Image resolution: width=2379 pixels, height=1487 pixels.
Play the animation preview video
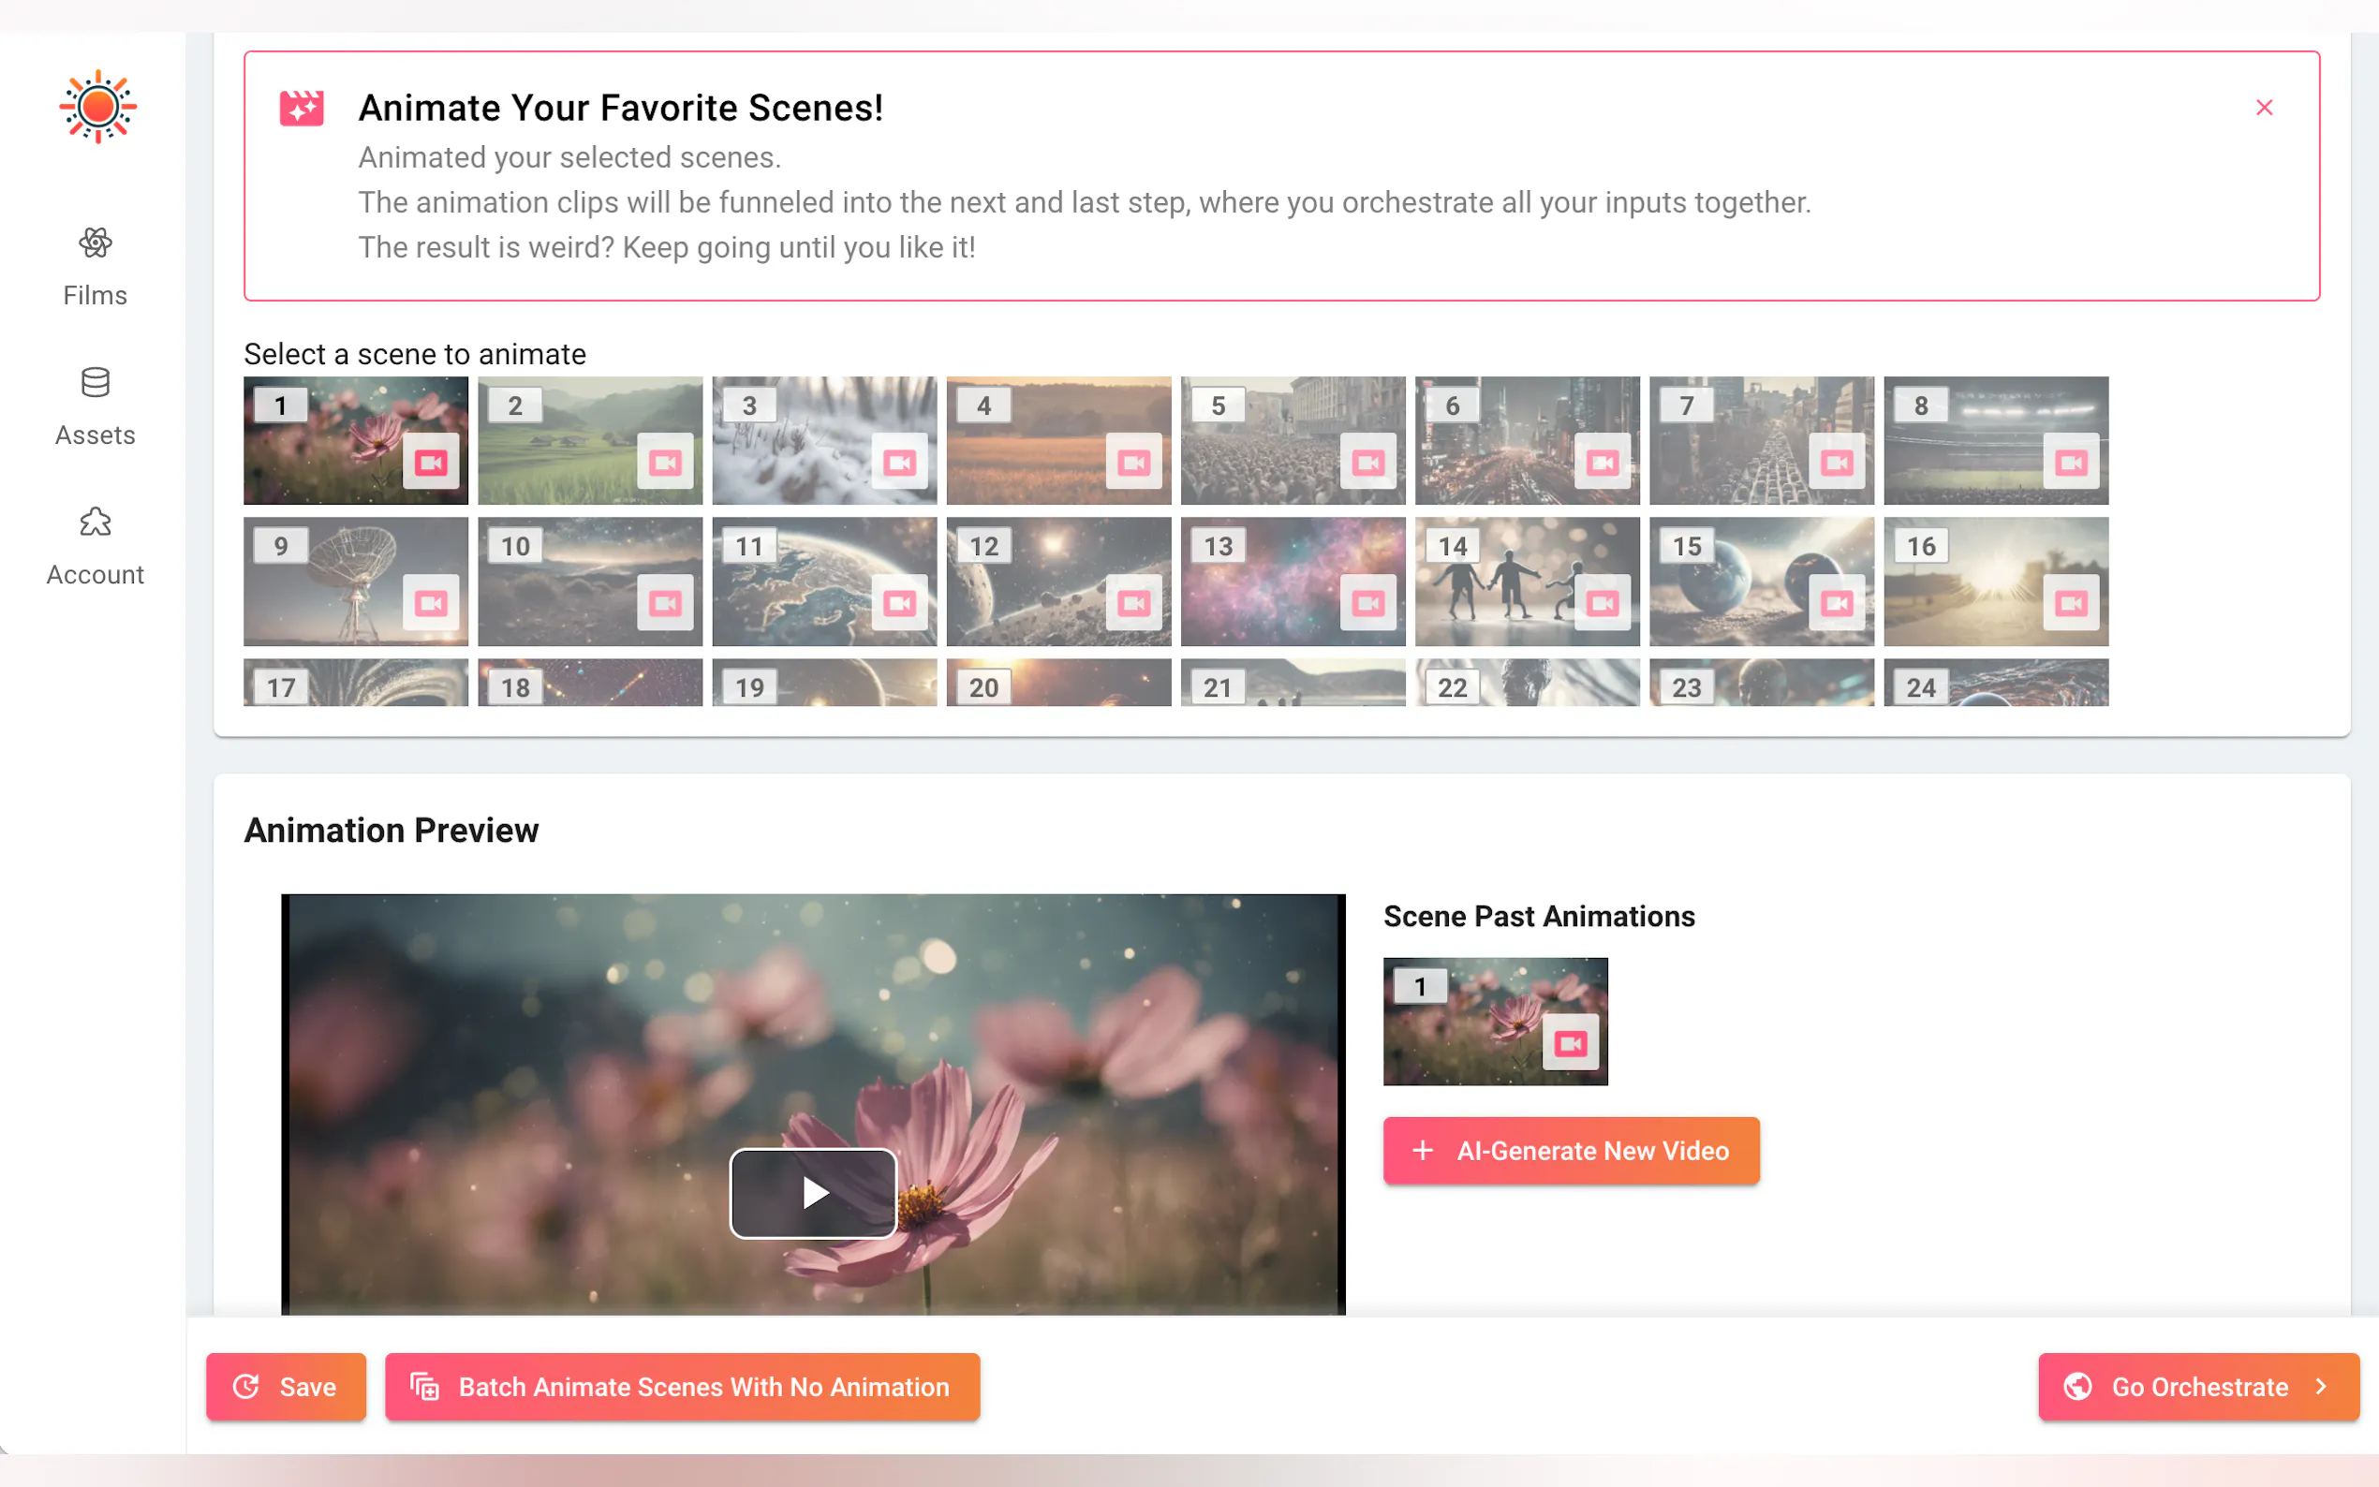coord(813,1193)
